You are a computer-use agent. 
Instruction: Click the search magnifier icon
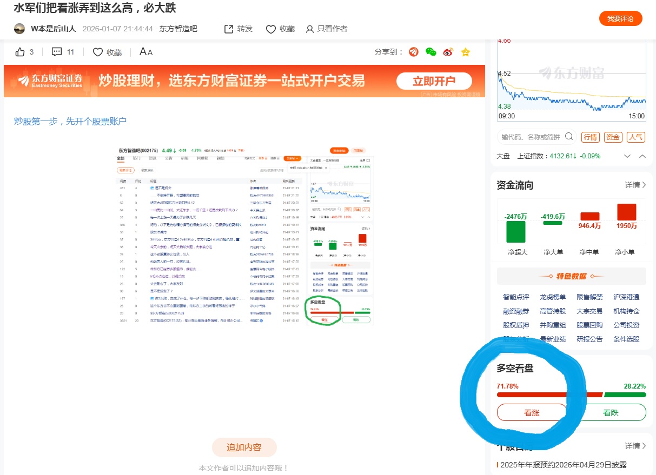click(x=569, y=137)
